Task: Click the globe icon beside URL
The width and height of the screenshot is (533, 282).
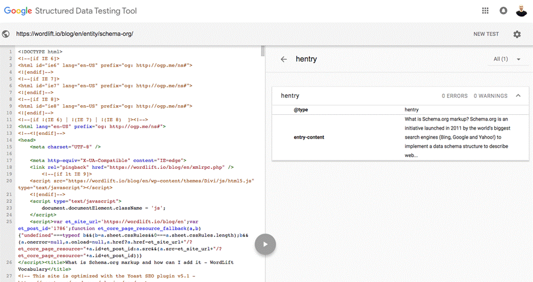Action: pyautogui.click(x=6, y=34)
